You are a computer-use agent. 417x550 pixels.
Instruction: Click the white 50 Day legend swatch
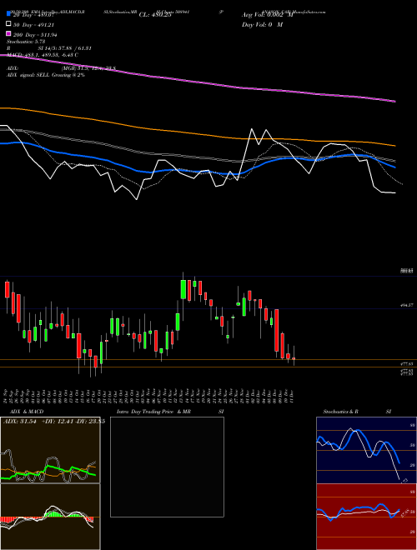click(x=8, y=24)
